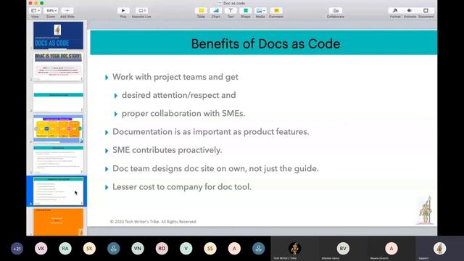Select participant avatar VK
Viewport: 464px width, 261px height.
pos(41,249)
